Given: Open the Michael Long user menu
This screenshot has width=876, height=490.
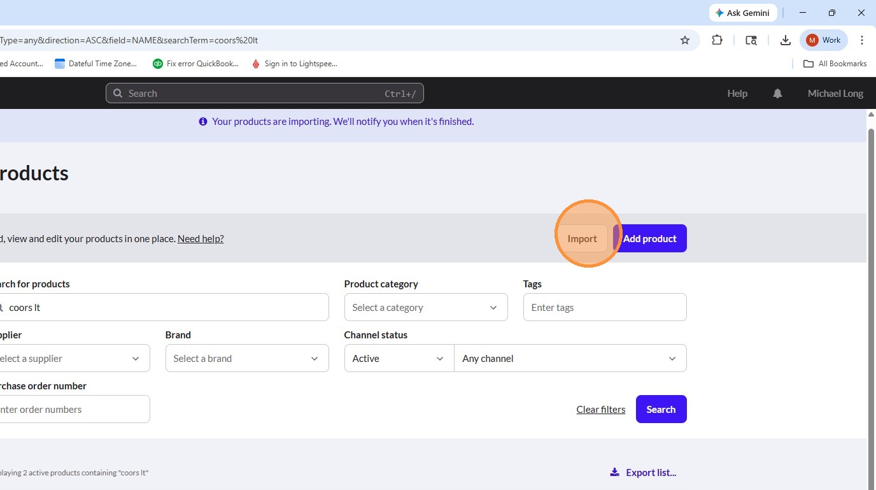Looking at the screenshot, I should 835,94.
